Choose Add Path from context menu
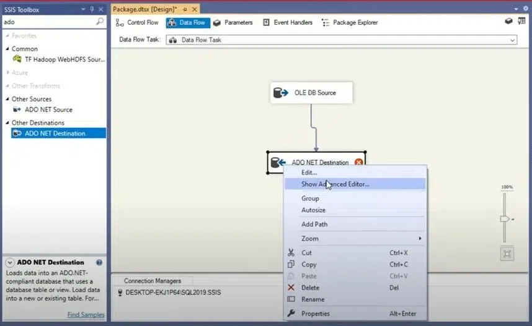 (355, 224)
